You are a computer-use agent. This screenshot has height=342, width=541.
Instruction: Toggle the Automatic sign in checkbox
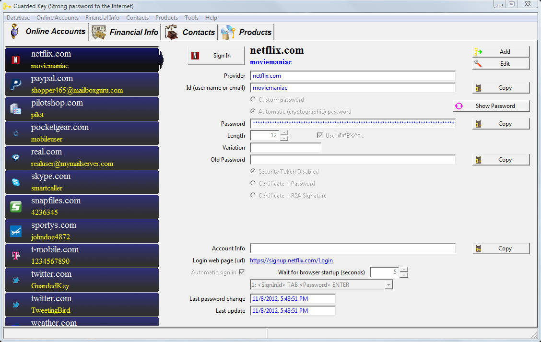tap(242, 272)
